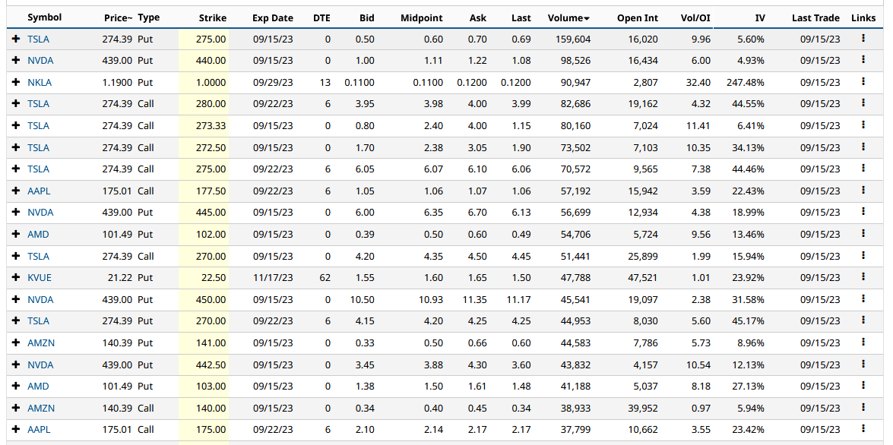Viewport: 893px width, 445px height.
Task: Expand the AMD 103.00 put row
Action: point(15,387)
